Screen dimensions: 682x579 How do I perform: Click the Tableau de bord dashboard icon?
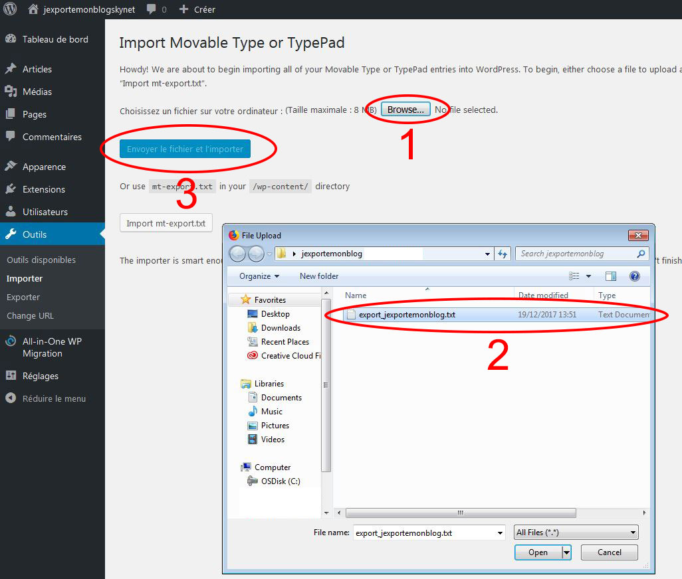point(11,39)
